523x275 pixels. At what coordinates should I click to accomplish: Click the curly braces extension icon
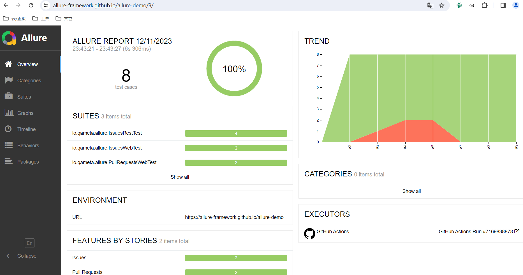coord(472,5)
